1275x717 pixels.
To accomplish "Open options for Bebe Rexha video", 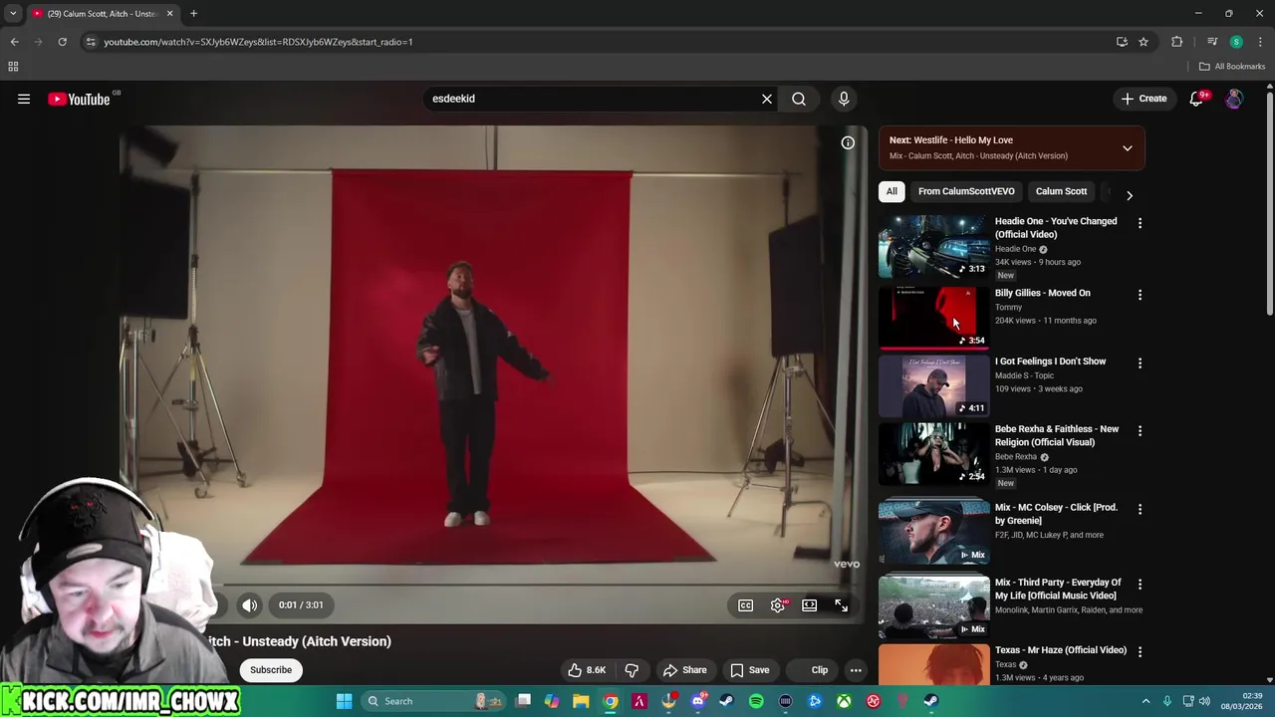I will [x=1140, y=431].
